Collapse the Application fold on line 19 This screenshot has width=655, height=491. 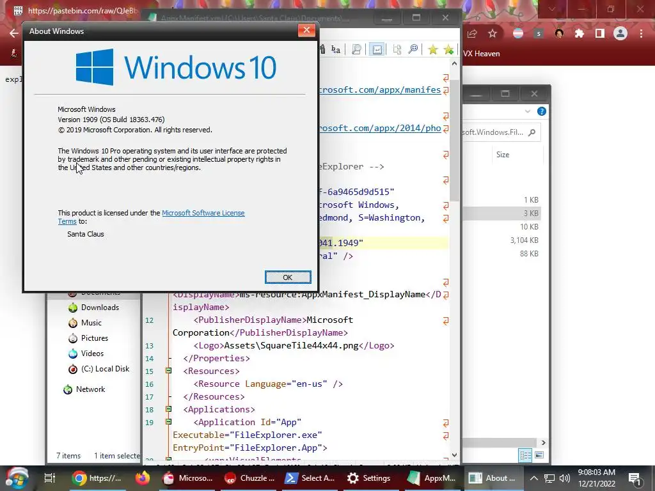(168, 422)
